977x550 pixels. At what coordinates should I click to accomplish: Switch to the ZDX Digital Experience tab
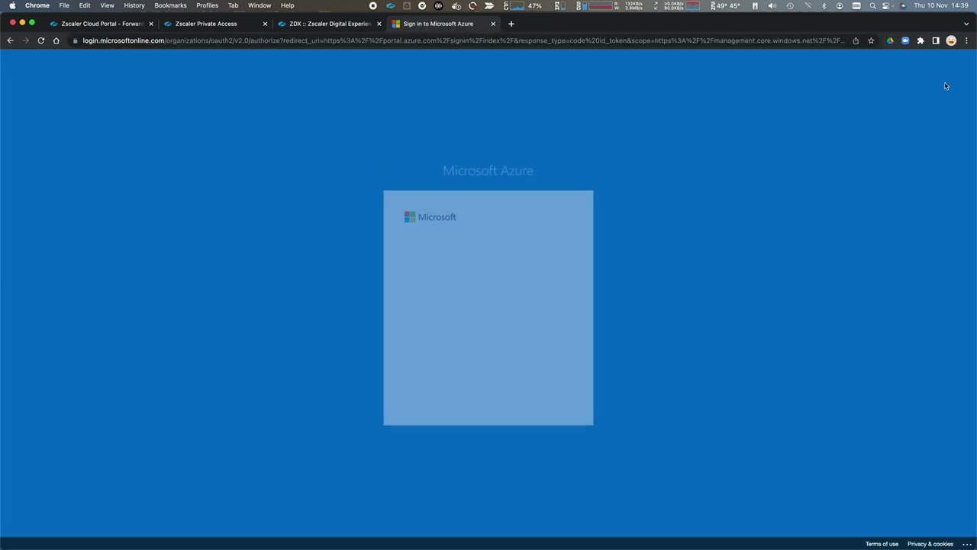point(329,24)
